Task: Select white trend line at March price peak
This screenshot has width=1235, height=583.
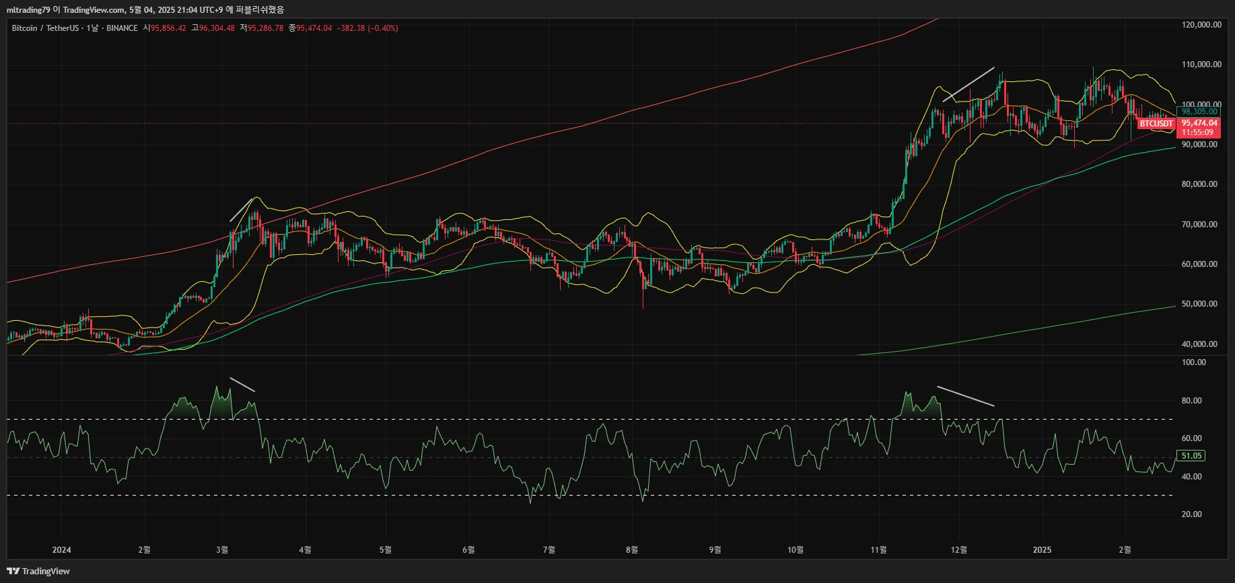Action: [242, 209]
